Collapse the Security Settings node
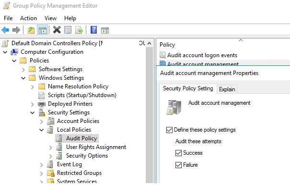 click(33, 113)
